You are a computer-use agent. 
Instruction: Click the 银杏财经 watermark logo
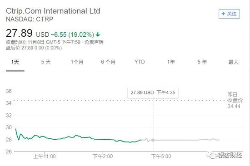point(225,155)
